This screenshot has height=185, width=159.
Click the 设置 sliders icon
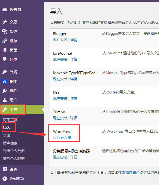(x=5, y=169)
